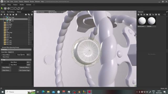Select the Default material thumbnail
The width and height of the screenshot is (168, 94).
point(151,21)
